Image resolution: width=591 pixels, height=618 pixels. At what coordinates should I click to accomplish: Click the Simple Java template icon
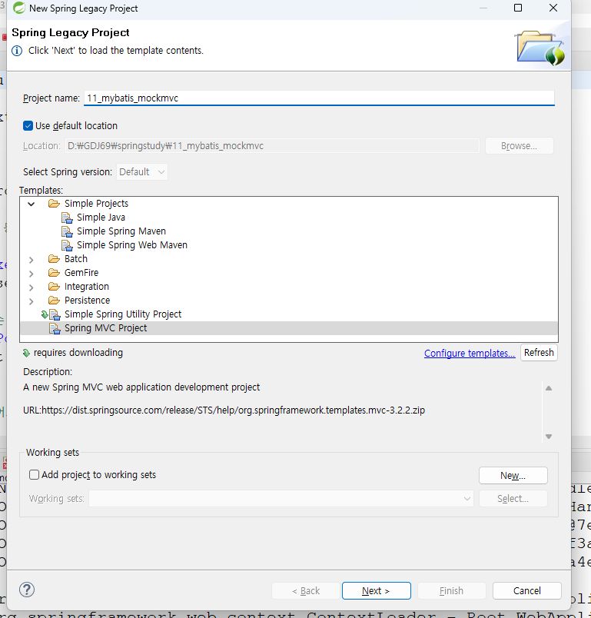click(67, 218)
